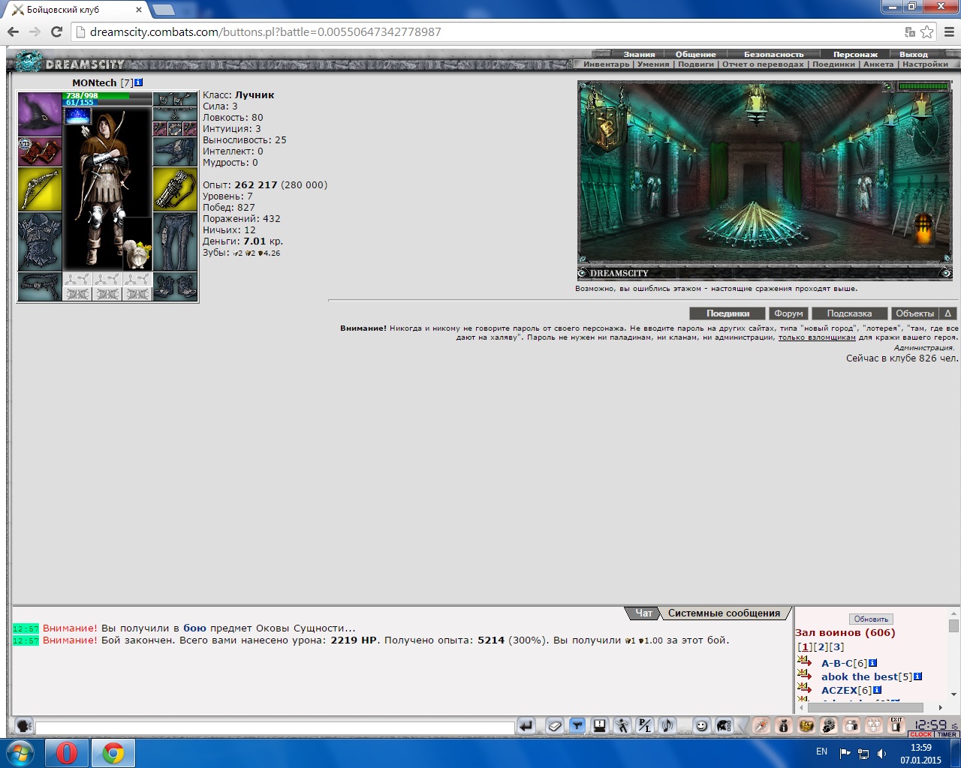Open Opera from the Windows taskbar

pyautogui.click(x=67, y=752)
